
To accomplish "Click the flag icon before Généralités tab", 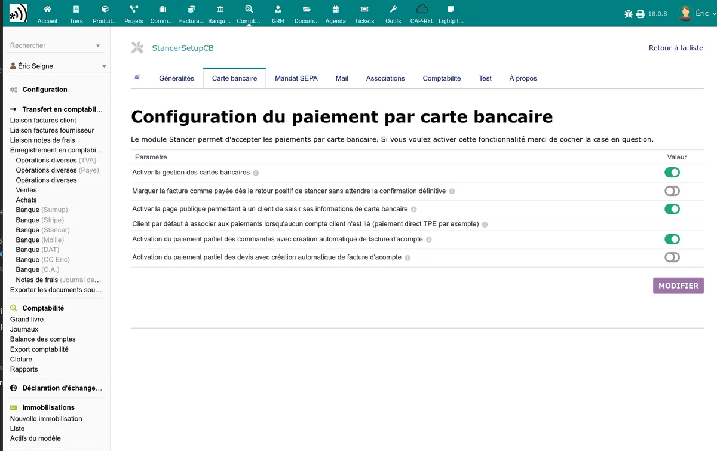I will pyautogui.click(x=137, y=78).
